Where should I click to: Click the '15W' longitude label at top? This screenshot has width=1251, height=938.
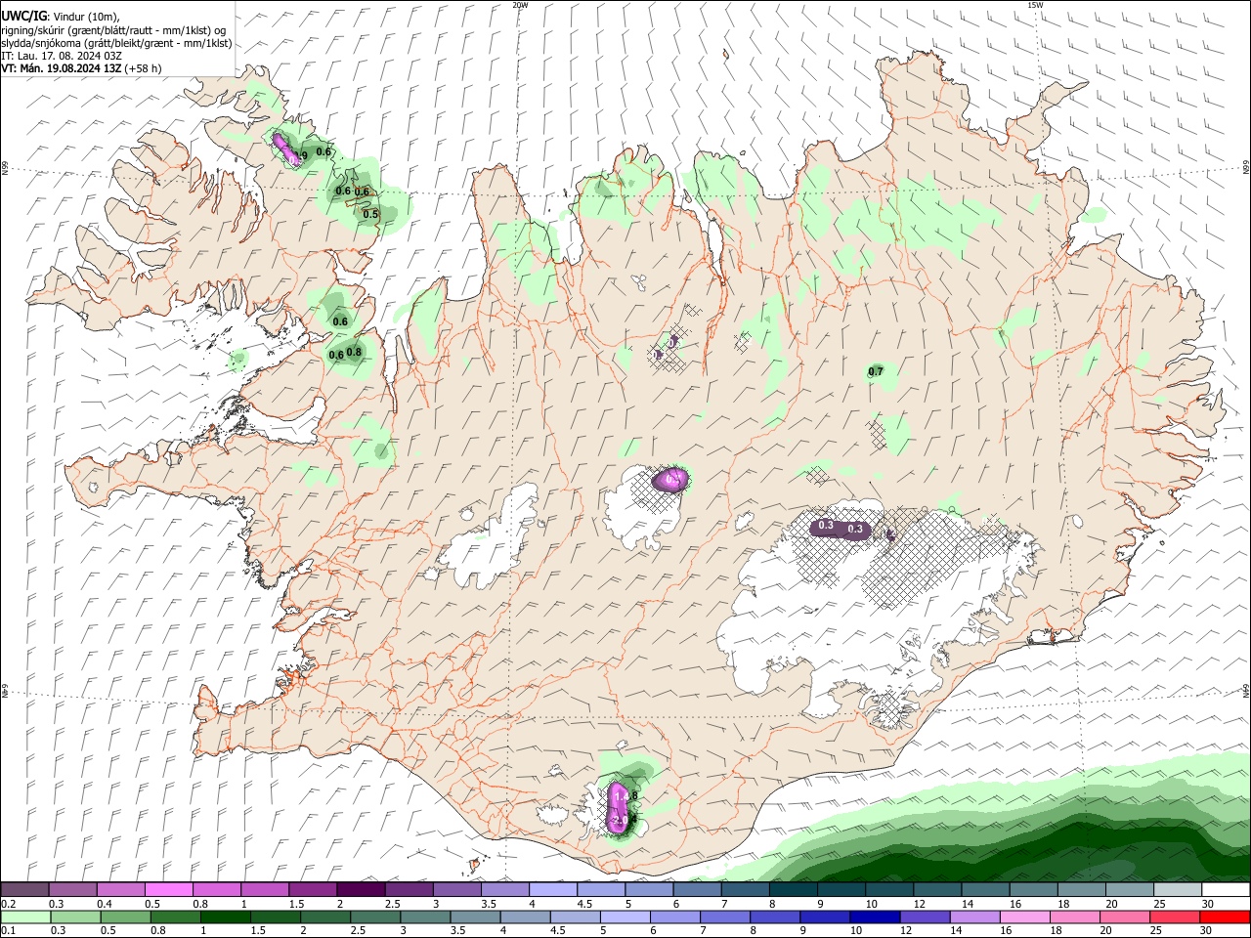(1035, 5)
